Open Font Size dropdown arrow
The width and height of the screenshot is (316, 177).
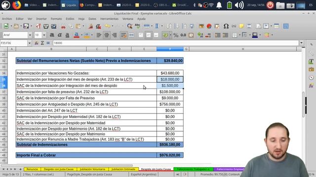pyautogui.click(x=44, y=35)
